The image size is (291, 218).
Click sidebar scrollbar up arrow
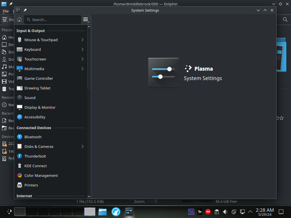pos(89,27)
